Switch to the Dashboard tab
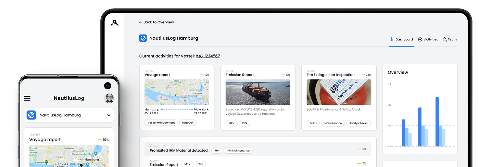This screenshot has width=491, height=167. (401, 39)
